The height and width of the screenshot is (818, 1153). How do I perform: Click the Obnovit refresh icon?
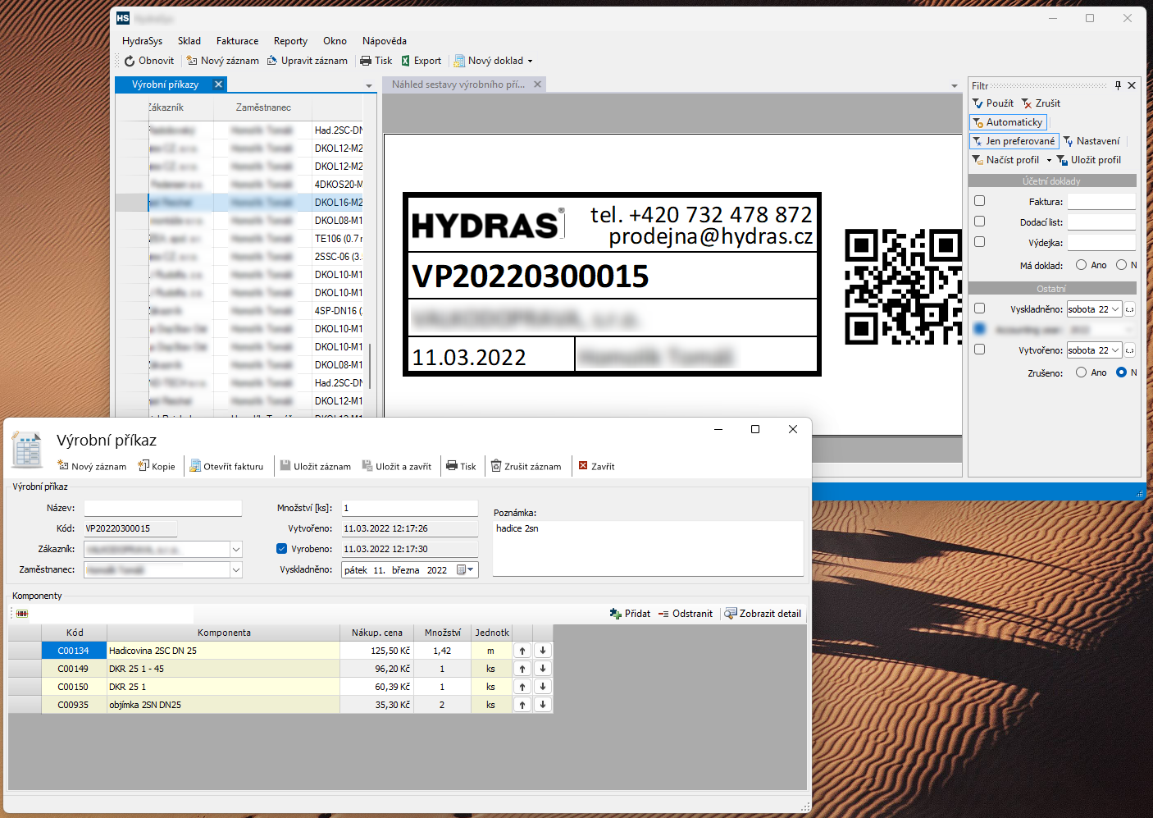[130, 61]
